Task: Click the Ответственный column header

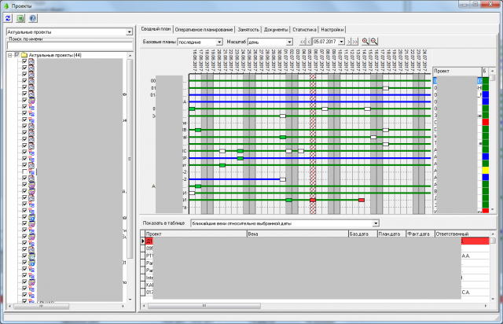Action: (462, 234)
